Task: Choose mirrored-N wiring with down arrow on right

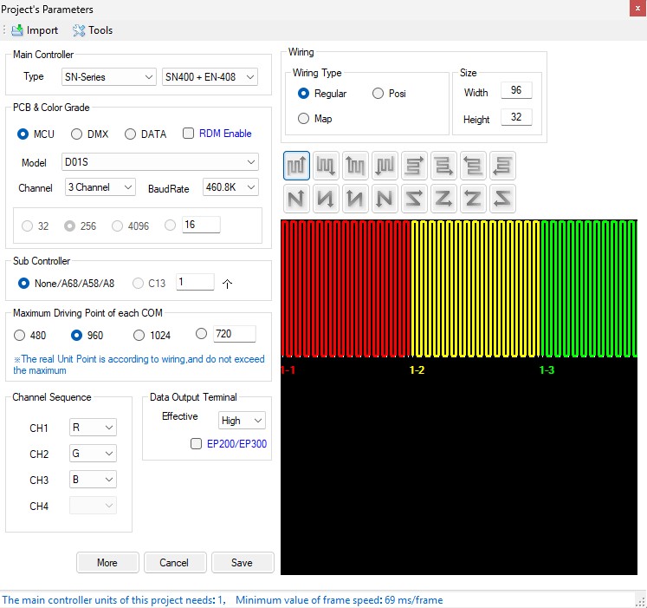Action: point(326,199)
